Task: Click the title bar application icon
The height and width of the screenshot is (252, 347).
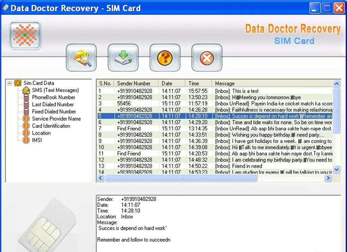Action: point(5,8)
